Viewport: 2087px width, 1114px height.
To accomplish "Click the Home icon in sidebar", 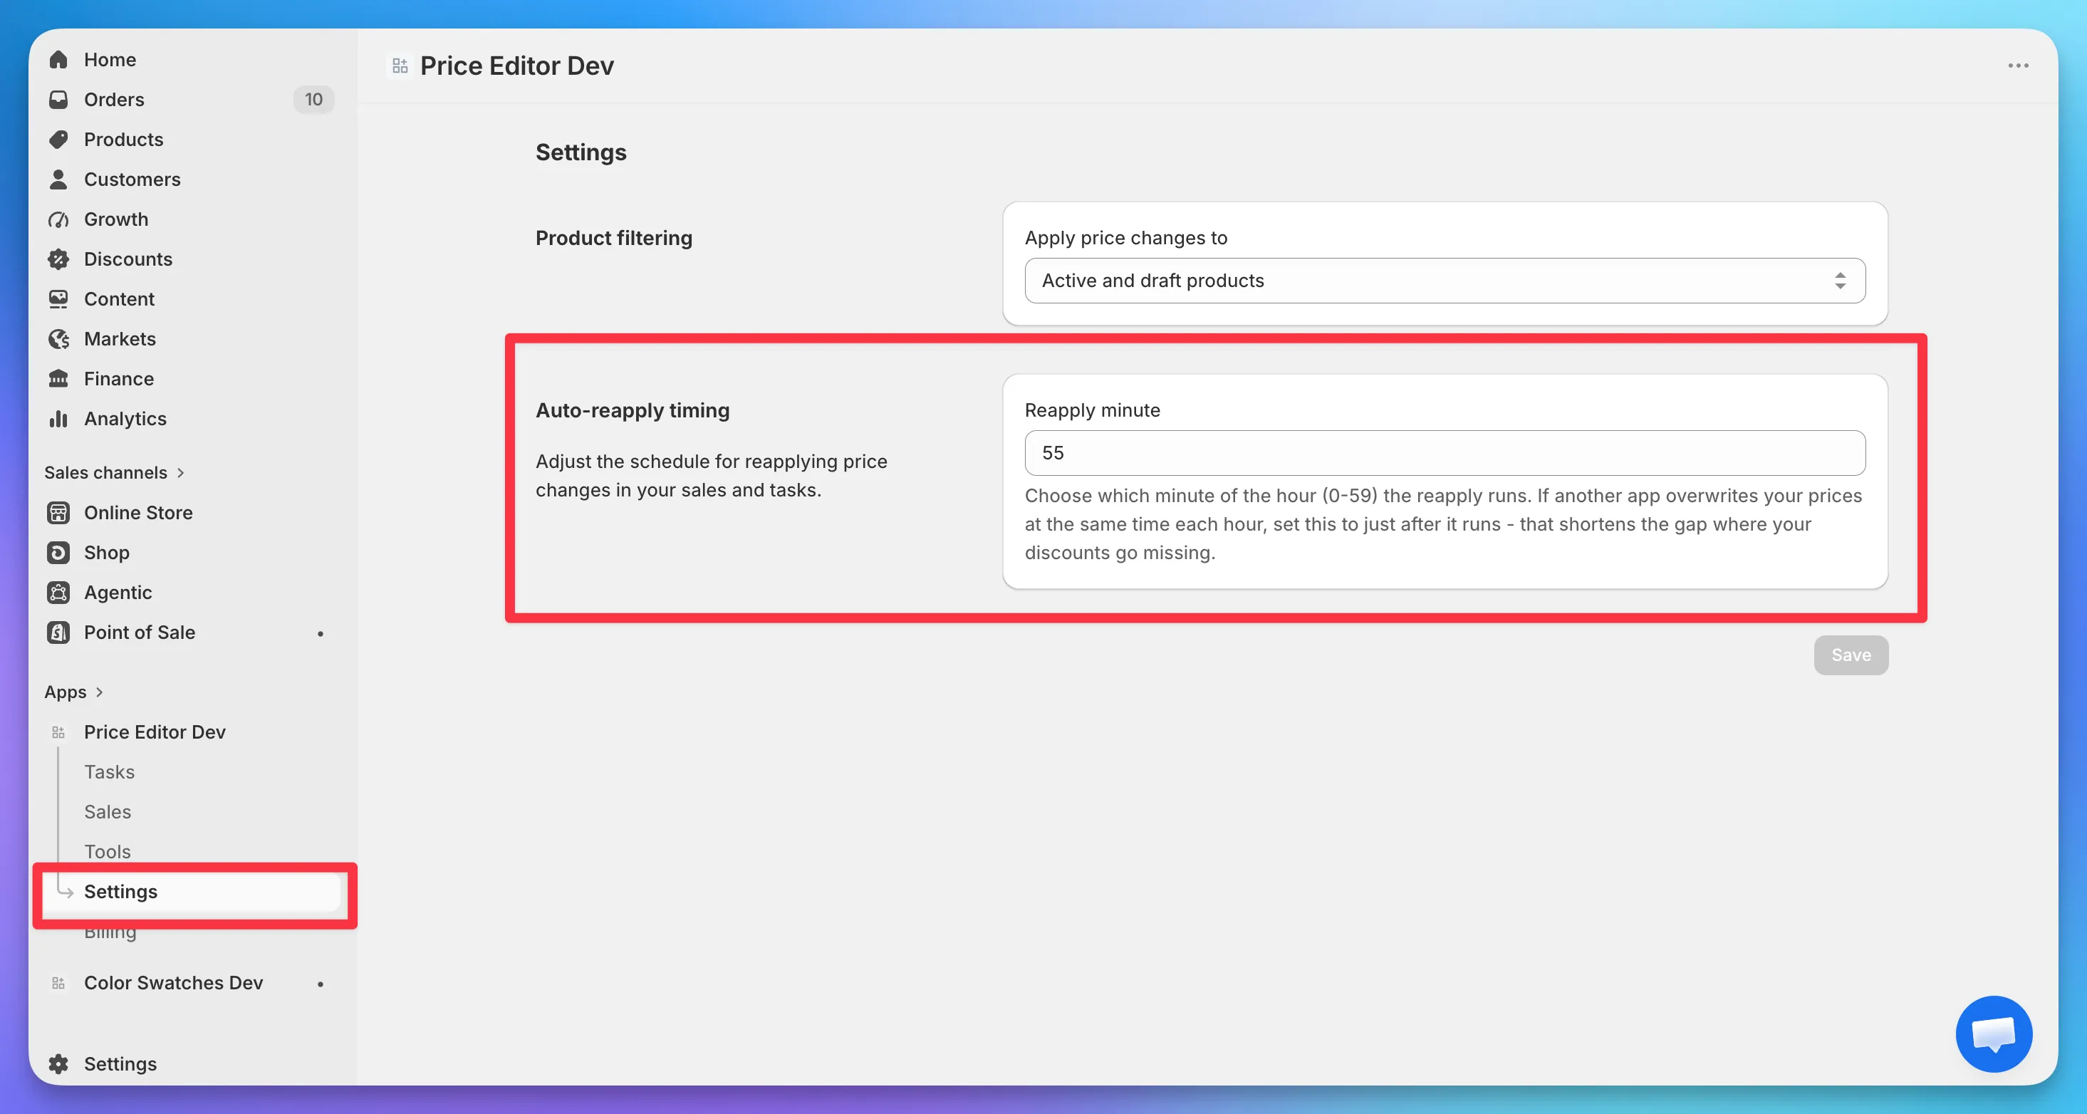I will pos(58,59).
